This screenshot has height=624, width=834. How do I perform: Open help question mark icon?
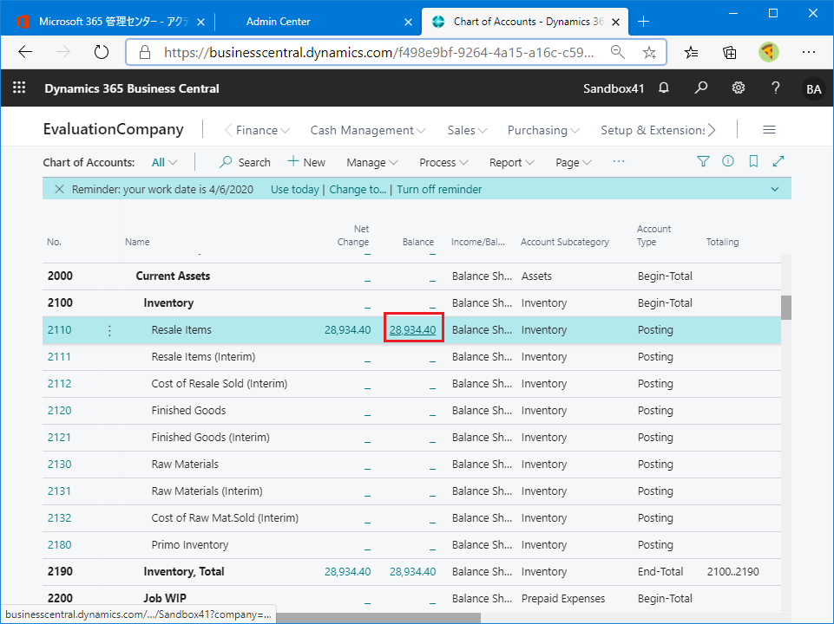coord(776,88)
